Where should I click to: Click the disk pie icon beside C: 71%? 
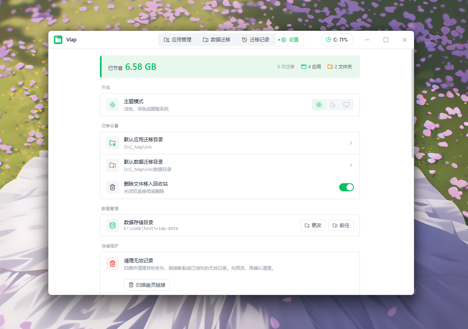pyautogui.click(x=328, y=40)
